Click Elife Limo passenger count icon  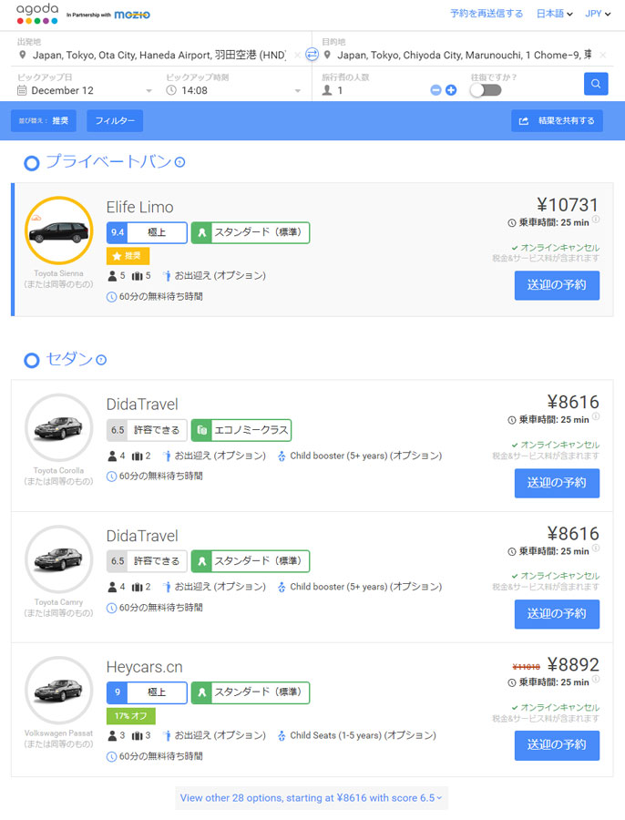pyautogui.click(x=112, y=276)
